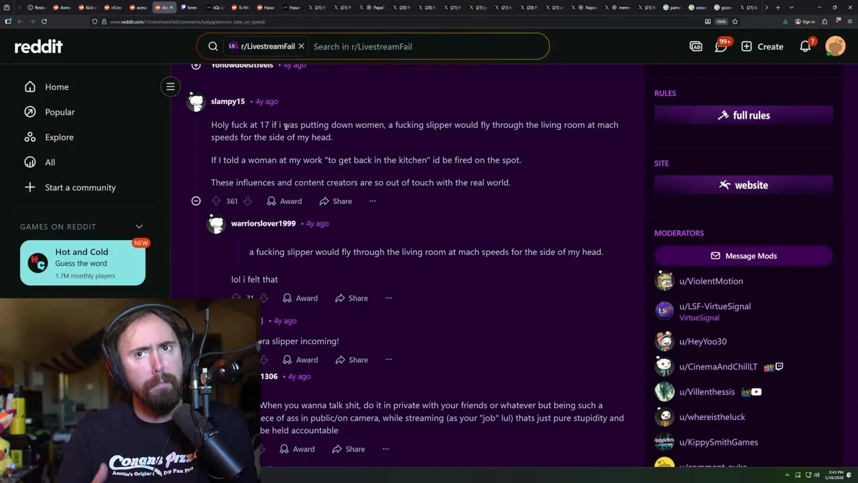Open the Hot and Cold game card
The image size is (858, 483).
[x=82, y=263]
